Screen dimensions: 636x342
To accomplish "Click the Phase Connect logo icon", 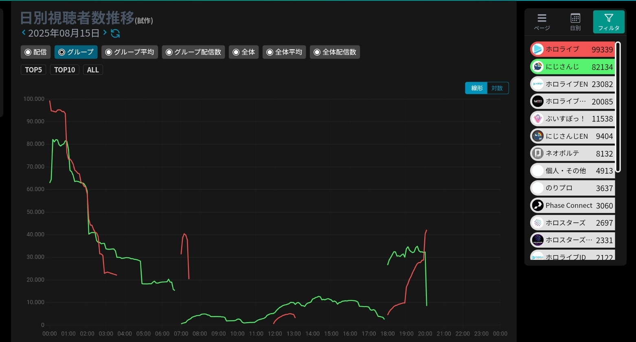I will click(538, 205).
